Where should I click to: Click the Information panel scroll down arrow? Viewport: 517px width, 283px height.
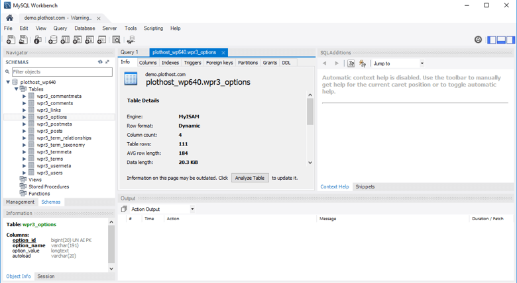(111, 269)
